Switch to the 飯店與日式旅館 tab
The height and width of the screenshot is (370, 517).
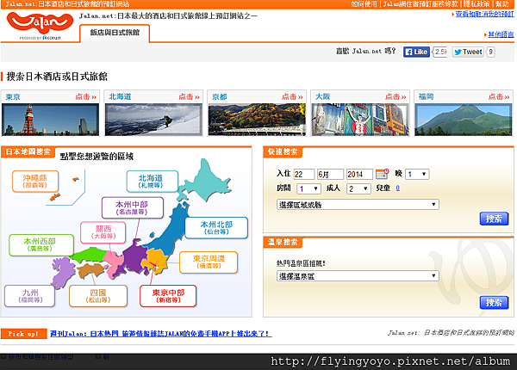tap(115, 33)
